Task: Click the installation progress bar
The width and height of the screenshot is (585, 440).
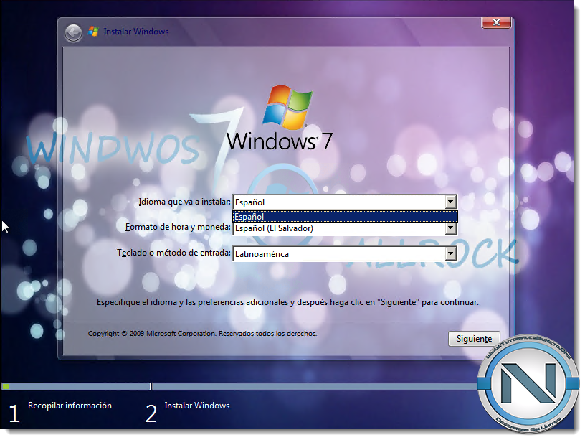Action: pyautogui.click(x=241, y=387)
